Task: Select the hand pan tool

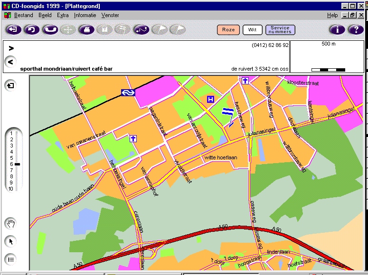Action: 11,223
